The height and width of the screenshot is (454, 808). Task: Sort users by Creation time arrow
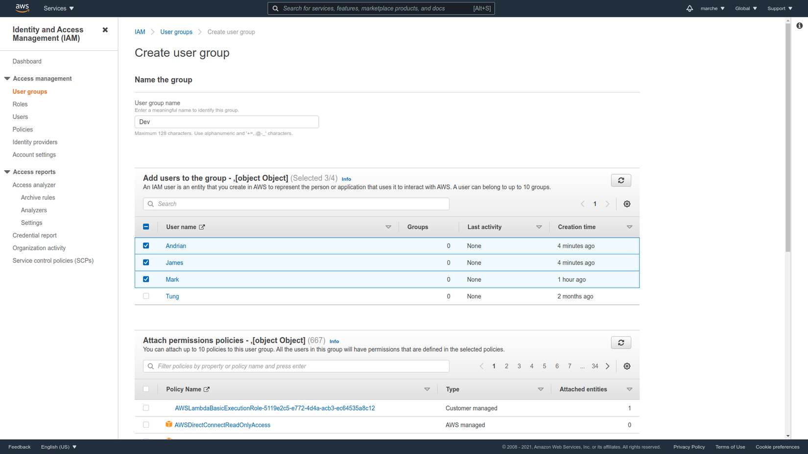(630, 227)
